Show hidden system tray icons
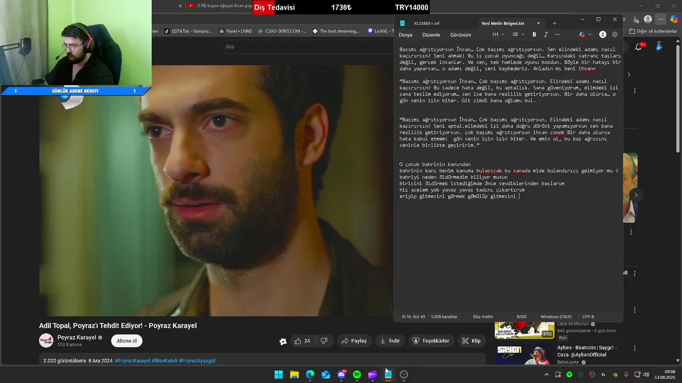The width and height of the screenshot is (682, 383). click(547, 374)
